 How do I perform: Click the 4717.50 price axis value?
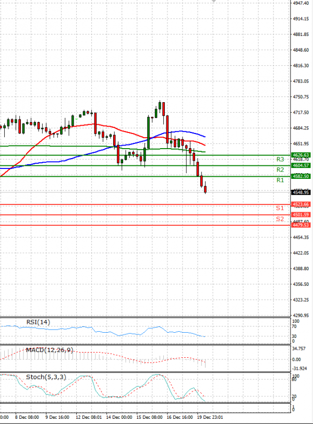click(x=301, y=113)
